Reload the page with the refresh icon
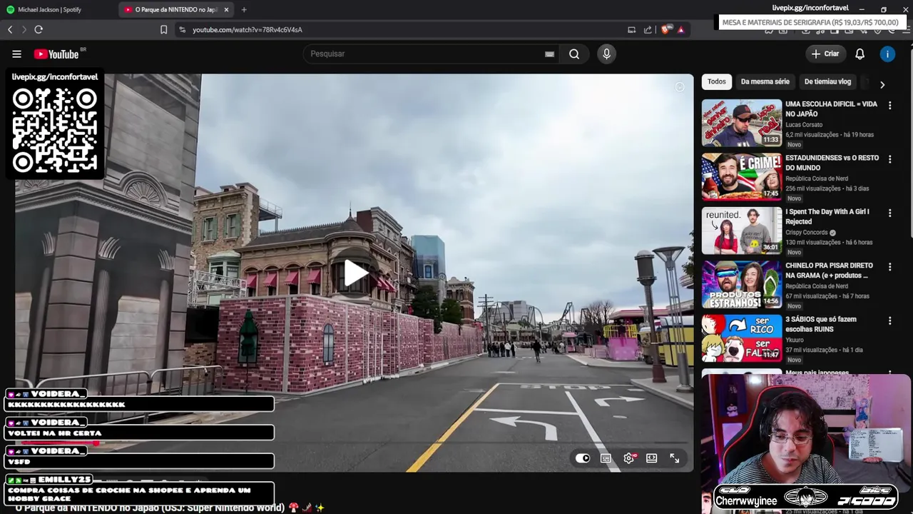 [39, 29]
